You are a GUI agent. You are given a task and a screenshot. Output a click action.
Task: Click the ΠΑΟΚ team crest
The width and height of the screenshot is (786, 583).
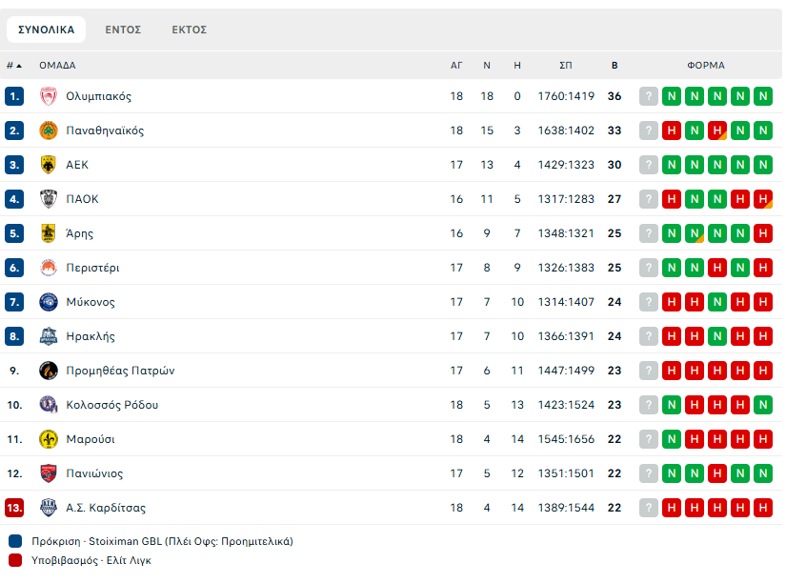pos(49,199)
